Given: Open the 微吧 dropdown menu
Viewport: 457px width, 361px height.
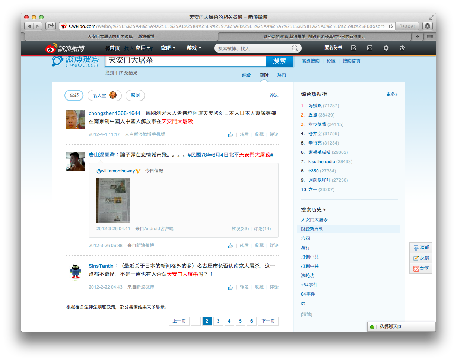Looking at the screenshot, I should tap(168, 48).
